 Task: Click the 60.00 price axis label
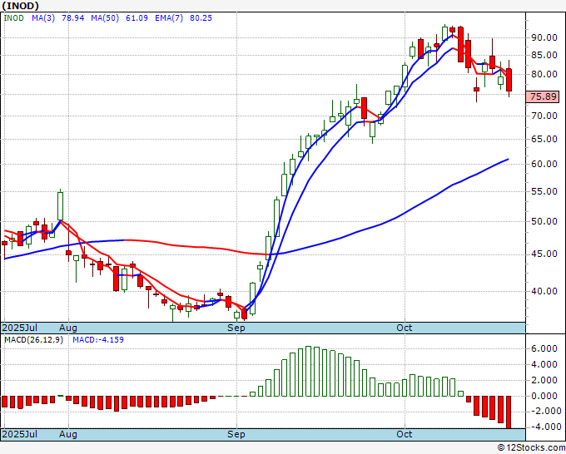(544, 164)
